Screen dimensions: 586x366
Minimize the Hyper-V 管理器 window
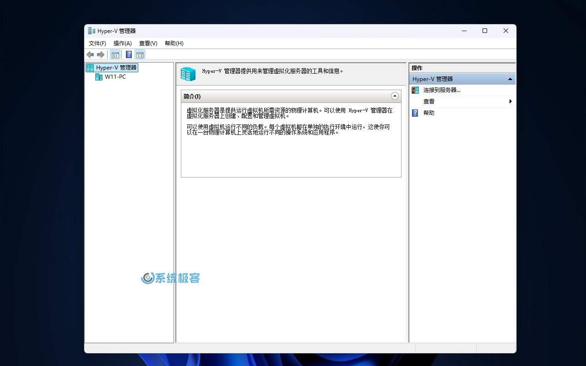point(464,31)
